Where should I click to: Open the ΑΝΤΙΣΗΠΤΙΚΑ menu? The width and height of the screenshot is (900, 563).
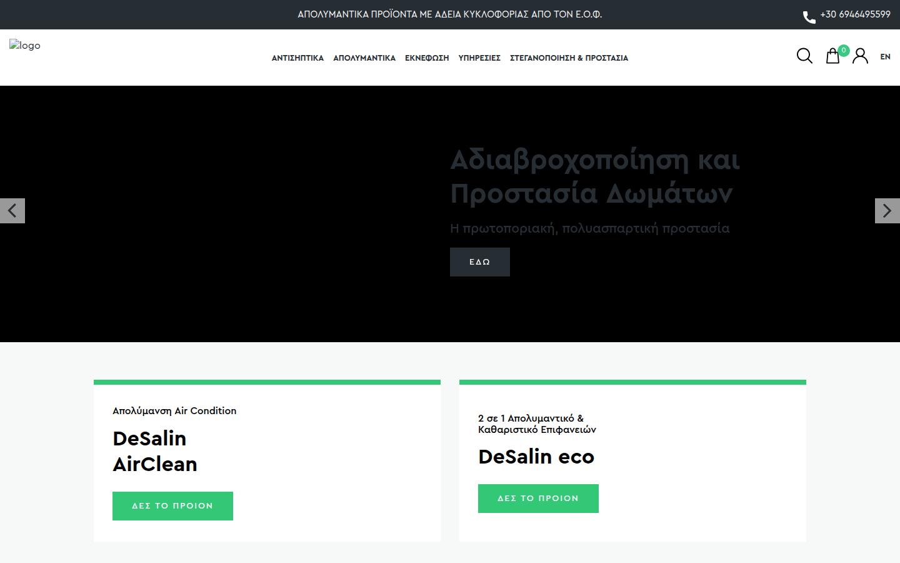tap(297, 58)
